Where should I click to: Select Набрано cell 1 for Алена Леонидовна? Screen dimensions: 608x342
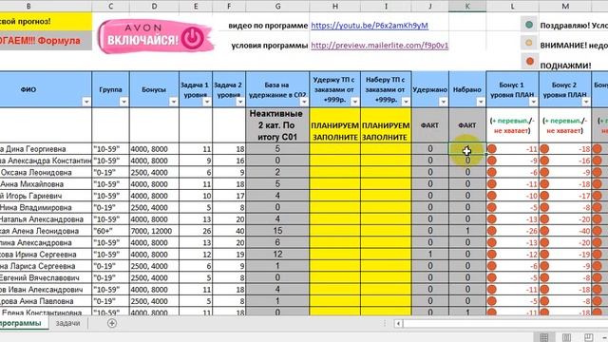pos(467,231)
